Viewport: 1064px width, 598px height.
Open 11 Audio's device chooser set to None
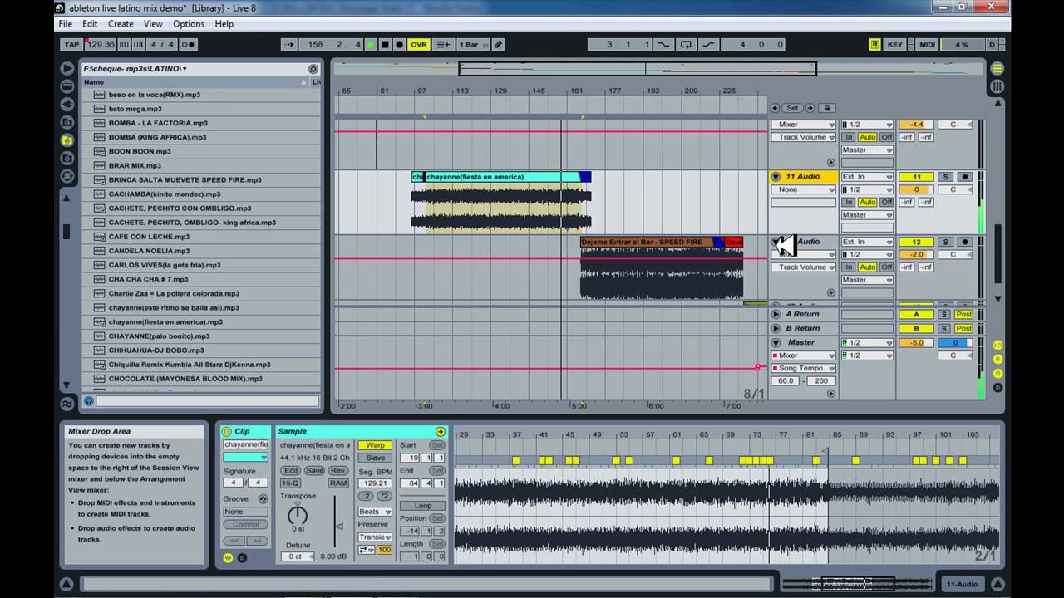pyautogui.click(x=804, y=189)
